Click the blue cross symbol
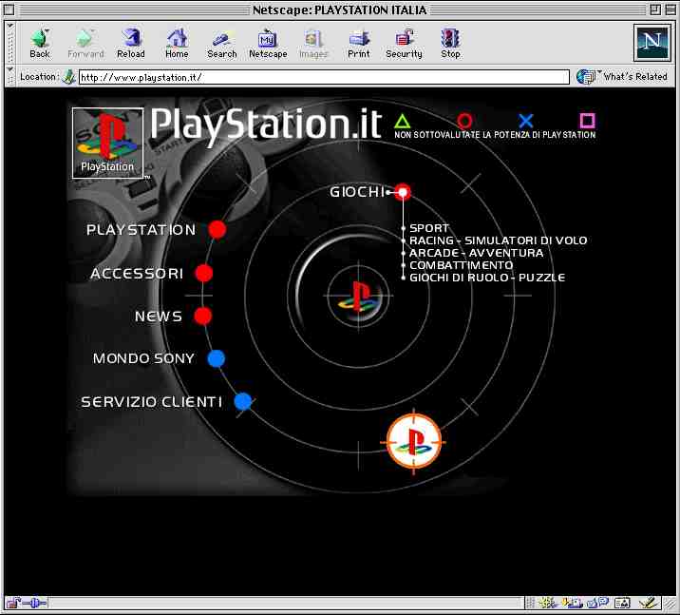This screenshot has height=615, width=680. pyautogui.click(x=526, y=121)
